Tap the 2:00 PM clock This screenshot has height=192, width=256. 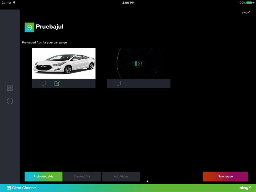[x=128, y=3]
